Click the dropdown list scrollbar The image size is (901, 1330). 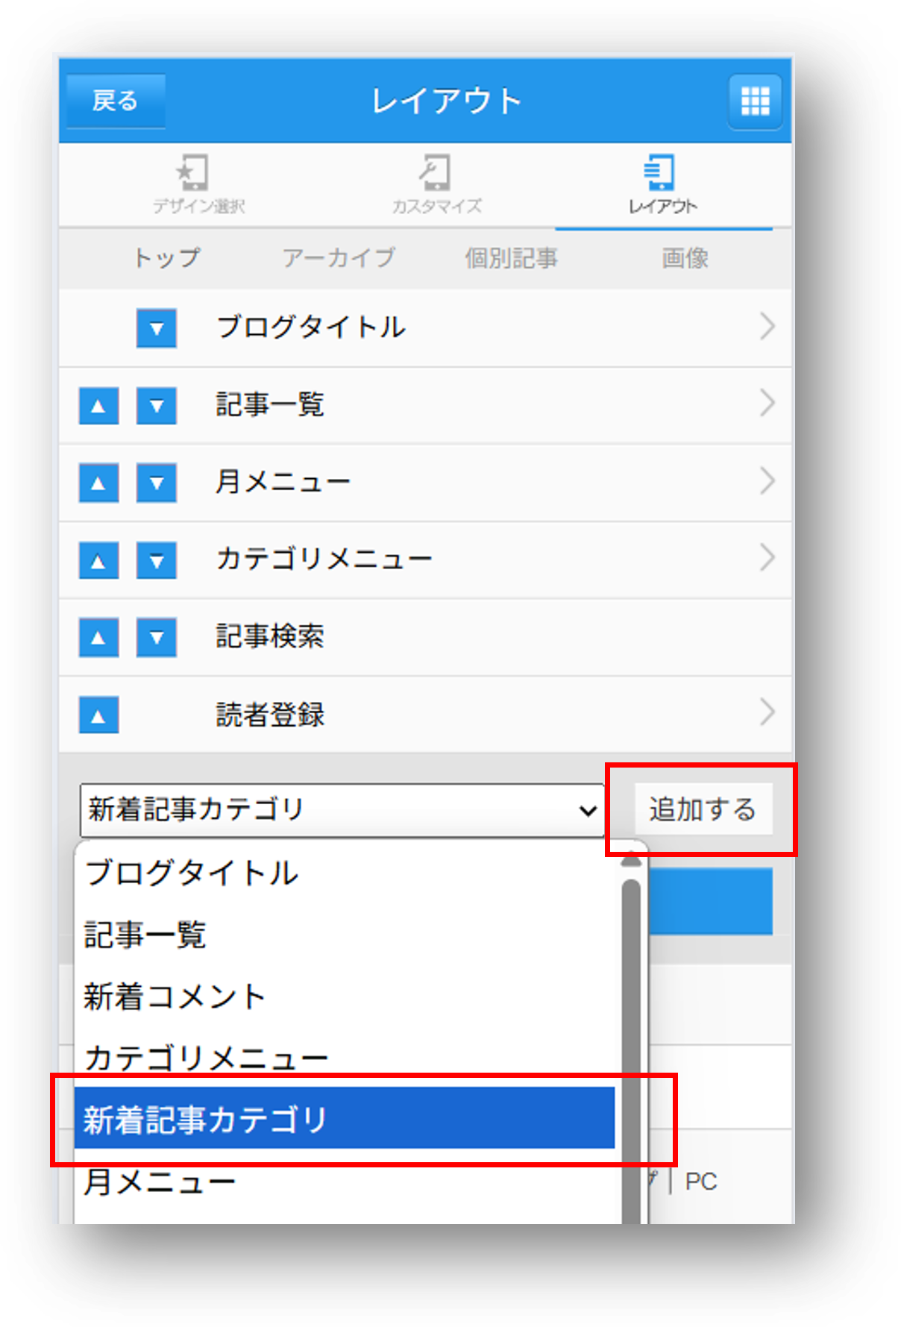pyautogui.click(x=632, y=1052)
